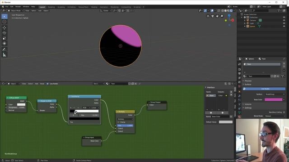The image size is (289, 162).
Task: Open Output properties tab icon
Action: 239,74
